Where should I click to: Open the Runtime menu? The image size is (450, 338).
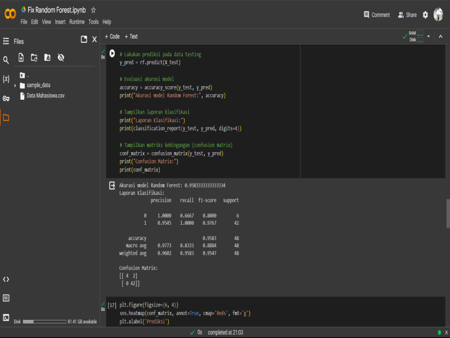76,22
